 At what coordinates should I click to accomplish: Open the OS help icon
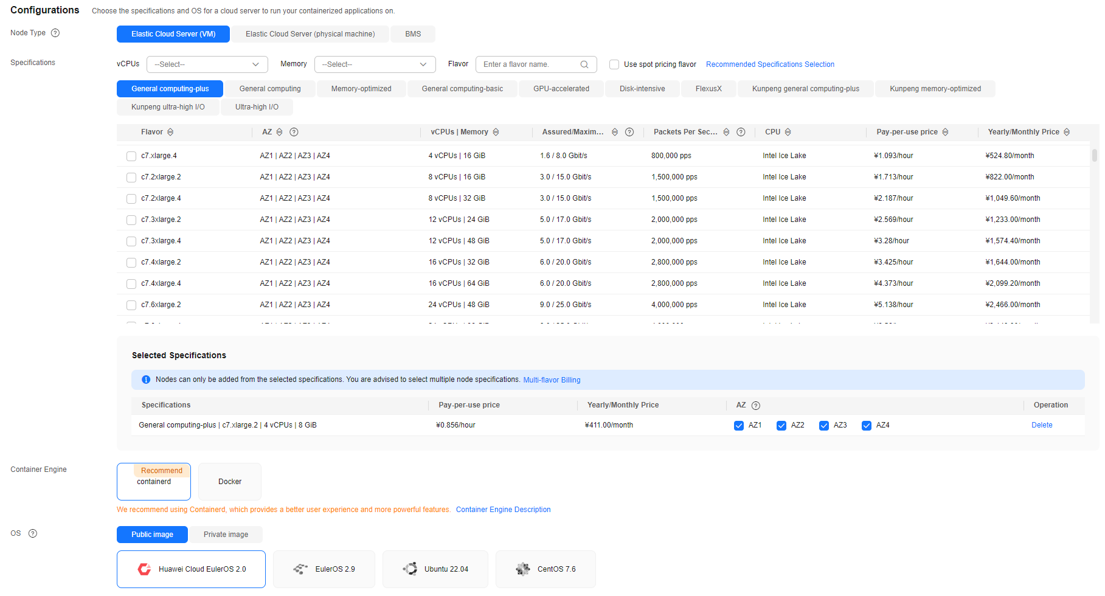tap(33, 533)
